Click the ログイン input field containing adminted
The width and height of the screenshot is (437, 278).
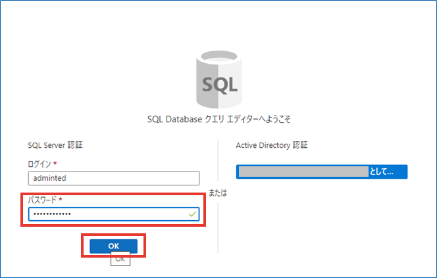click(114, 178)
